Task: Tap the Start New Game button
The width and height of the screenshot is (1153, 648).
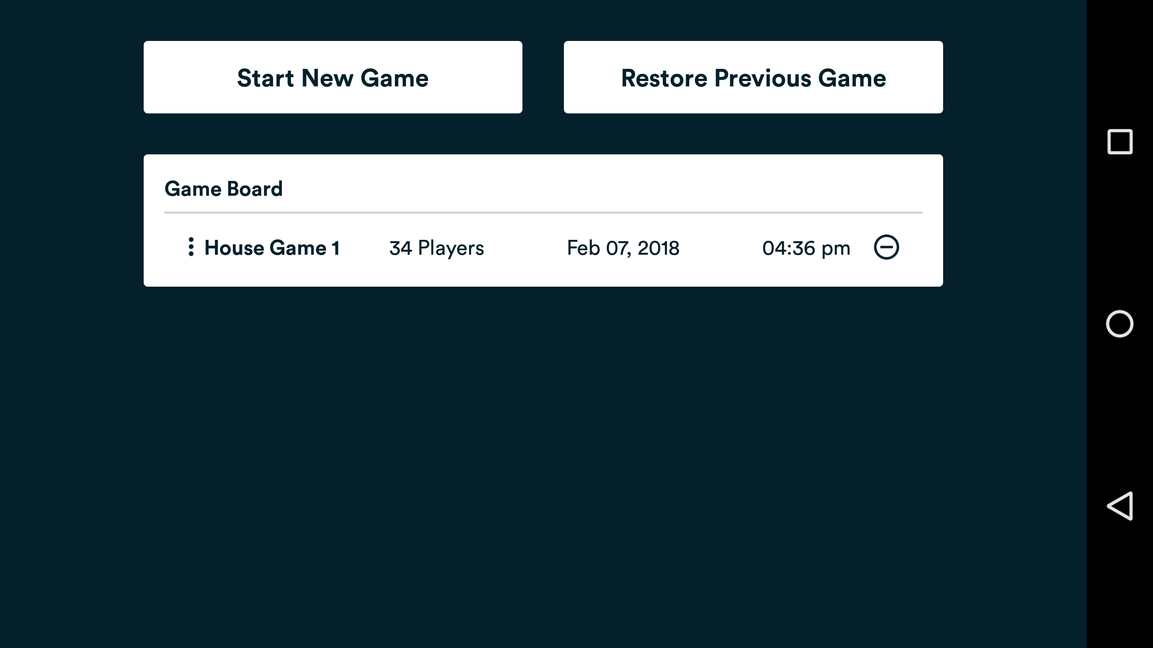Action: coord(333,77)
